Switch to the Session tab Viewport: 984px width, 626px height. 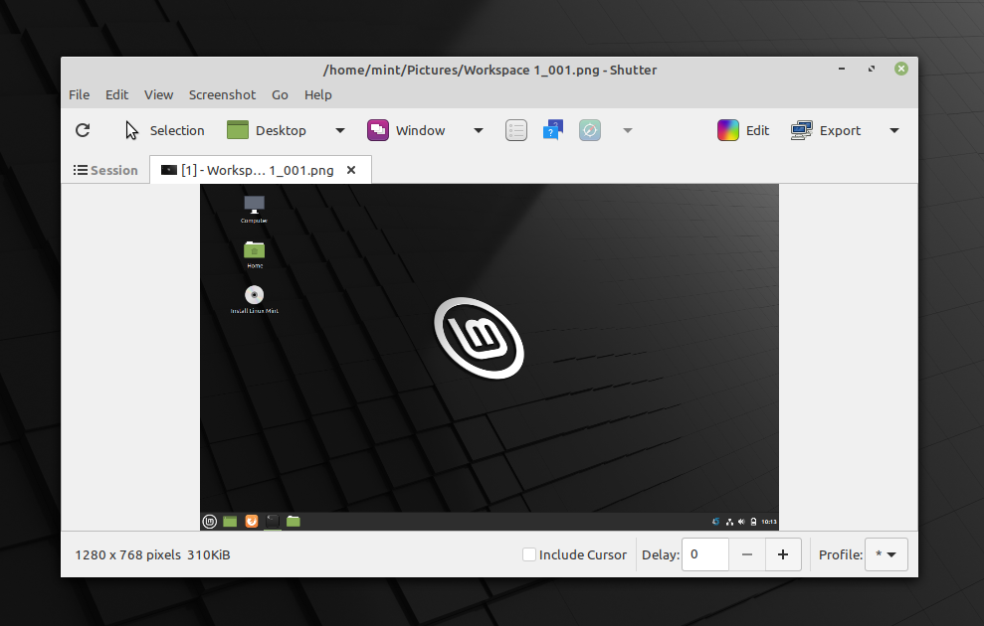point(105,171)
